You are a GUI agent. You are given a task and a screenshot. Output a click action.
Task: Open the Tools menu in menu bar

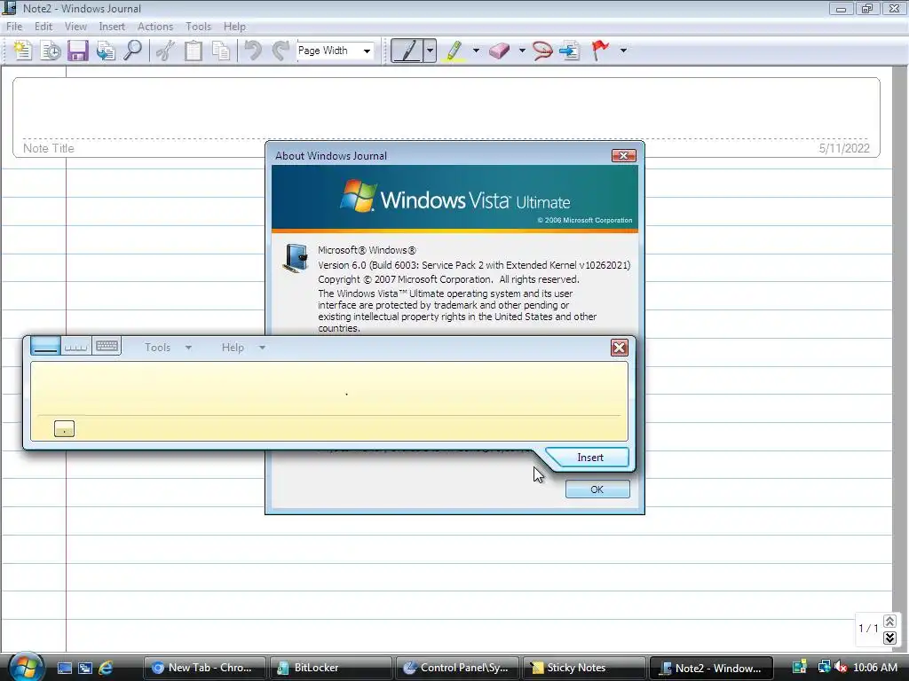(198, 27)
